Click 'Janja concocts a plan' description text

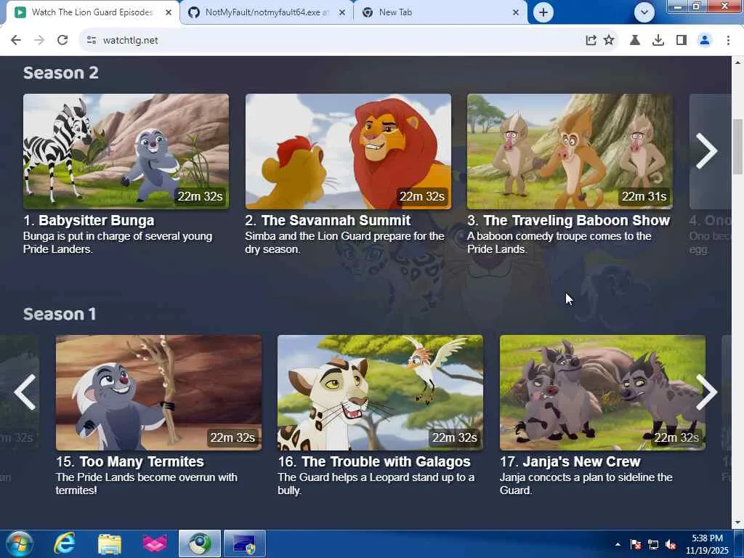pos(586,483)
